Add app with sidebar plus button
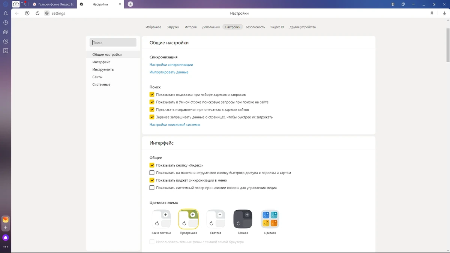The height and width of the screenshot is (253, 450). (6, 228)
